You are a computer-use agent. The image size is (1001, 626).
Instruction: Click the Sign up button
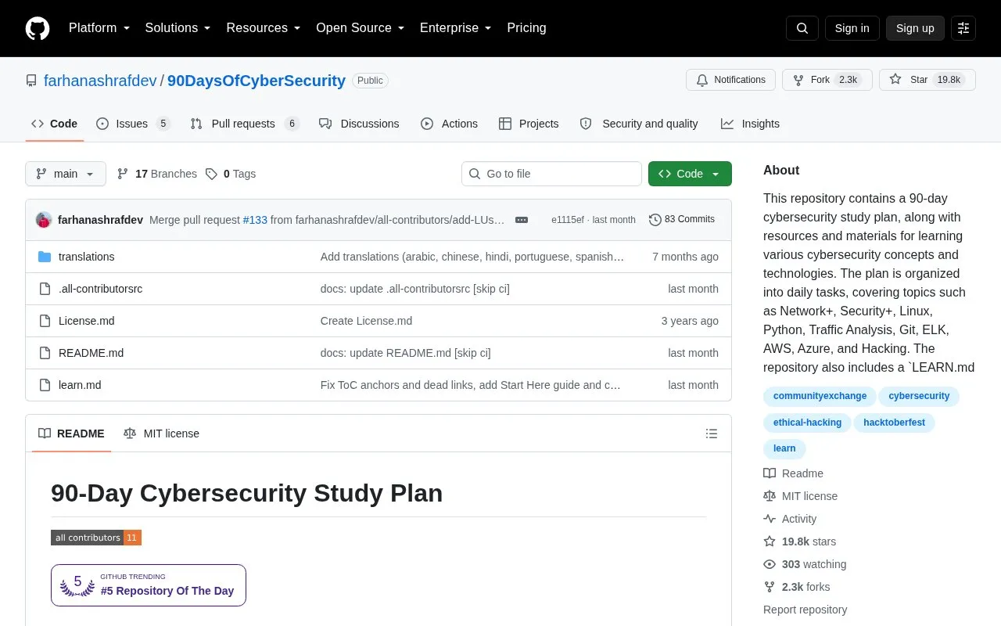915,28
